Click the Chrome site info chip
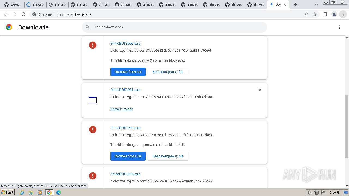This screenshot has height=196, width=349. click(x=42, y=14)
